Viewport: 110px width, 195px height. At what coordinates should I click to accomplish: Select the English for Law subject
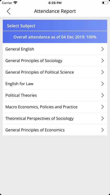55,84
